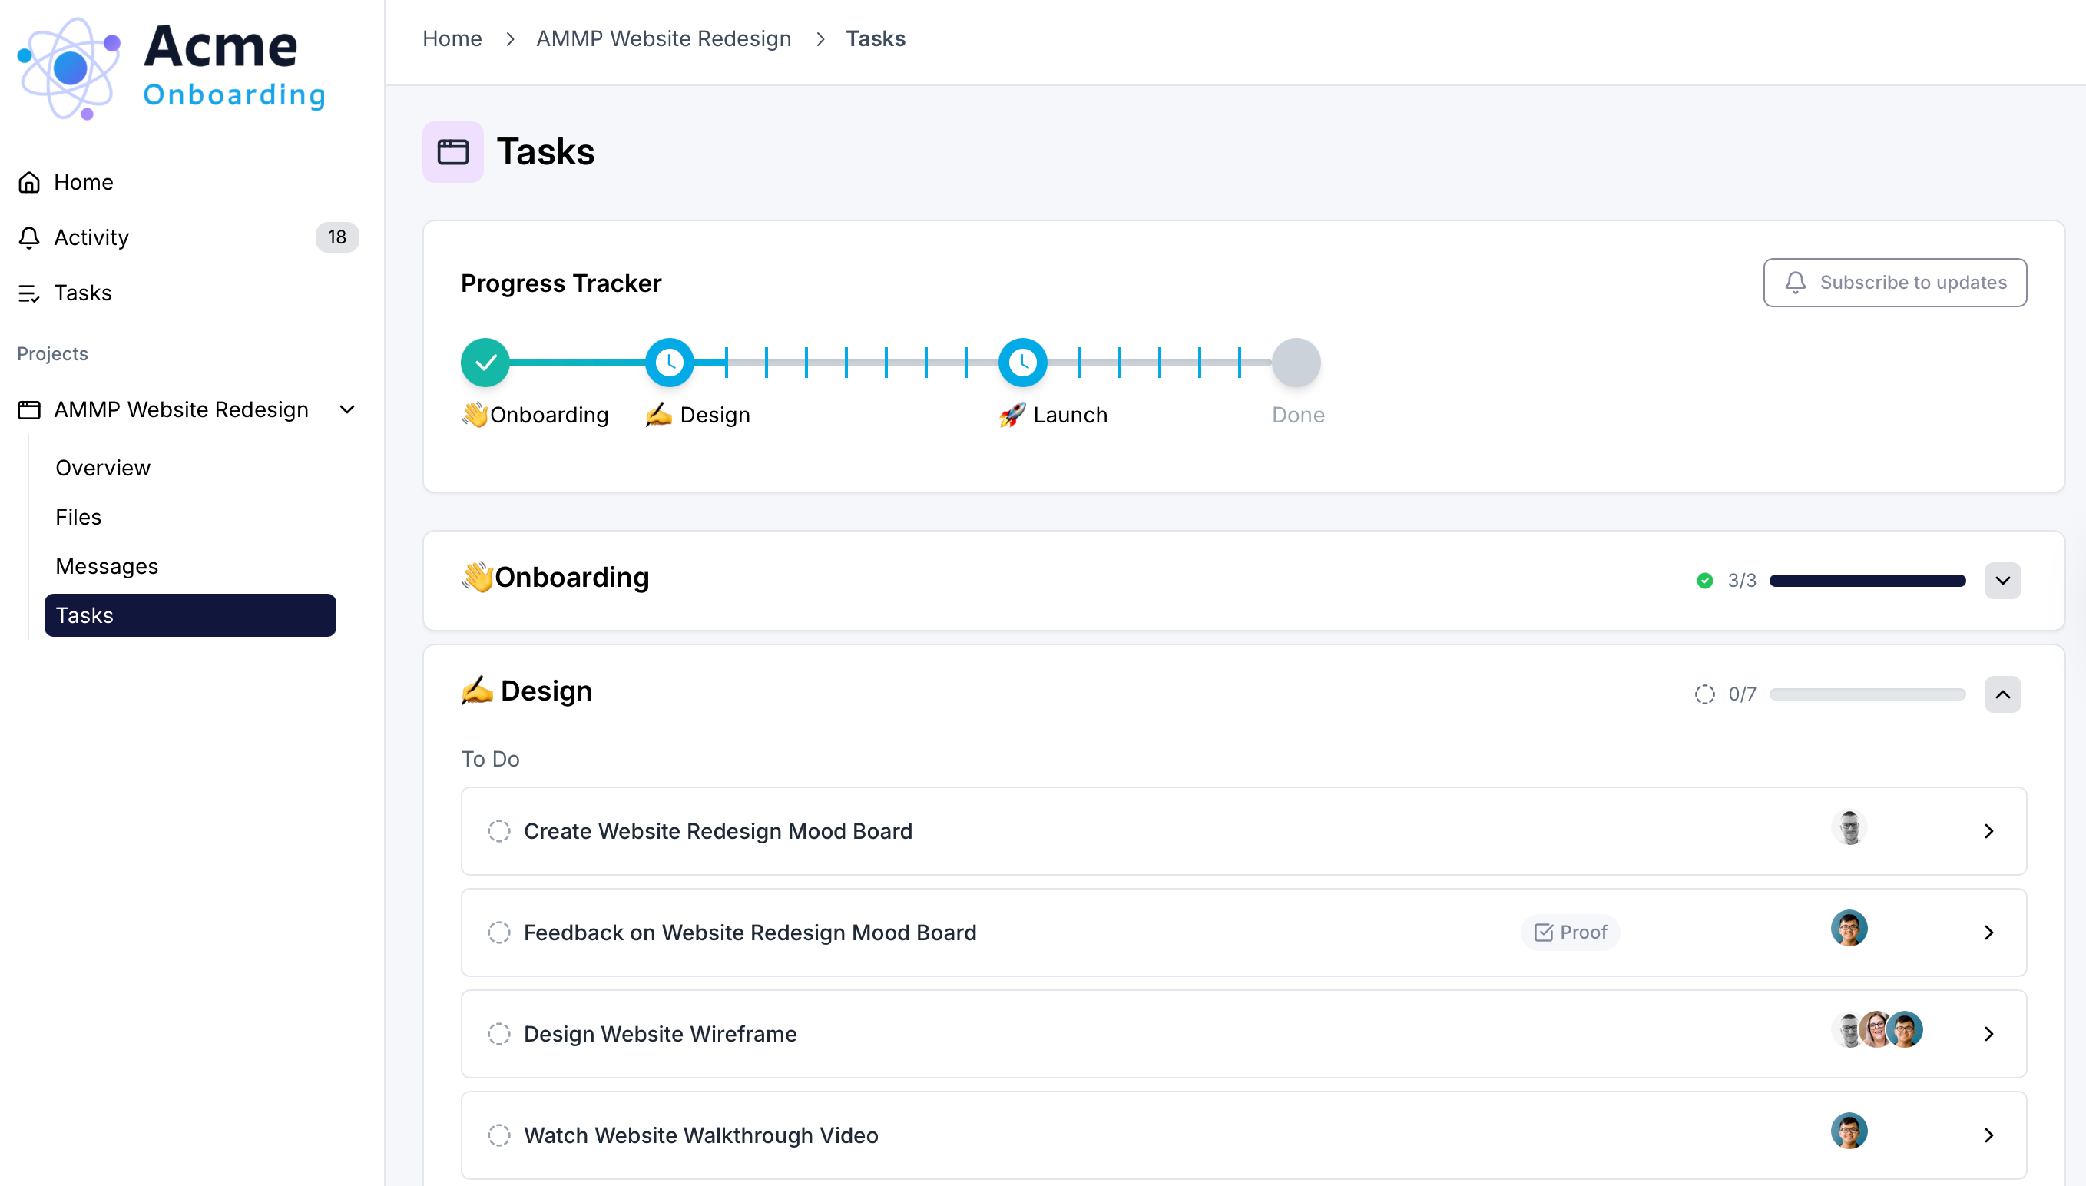Open the Files sidebar item

(x=78, y=517)
